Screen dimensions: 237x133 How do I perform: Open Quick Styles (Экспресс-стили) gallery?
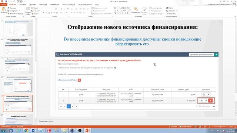144,11
